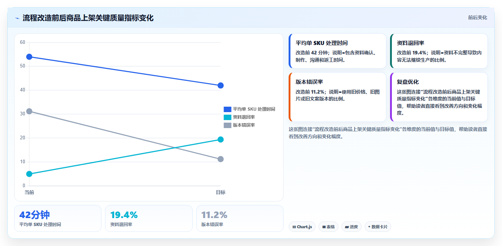Click the 平均单 SKU 处理时间 legend label
This screenshot has height=246, width=502.
(254, 109)
